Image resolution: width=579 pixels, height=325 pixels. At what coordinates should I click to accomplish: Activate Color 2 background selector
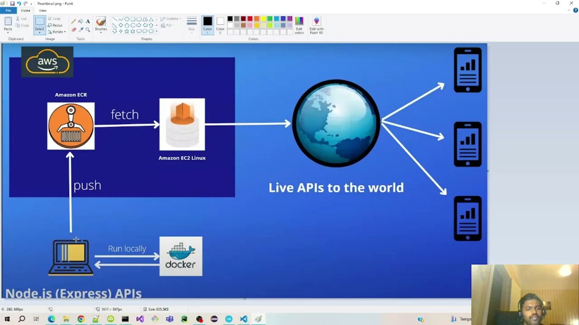(x=220, y=25)
